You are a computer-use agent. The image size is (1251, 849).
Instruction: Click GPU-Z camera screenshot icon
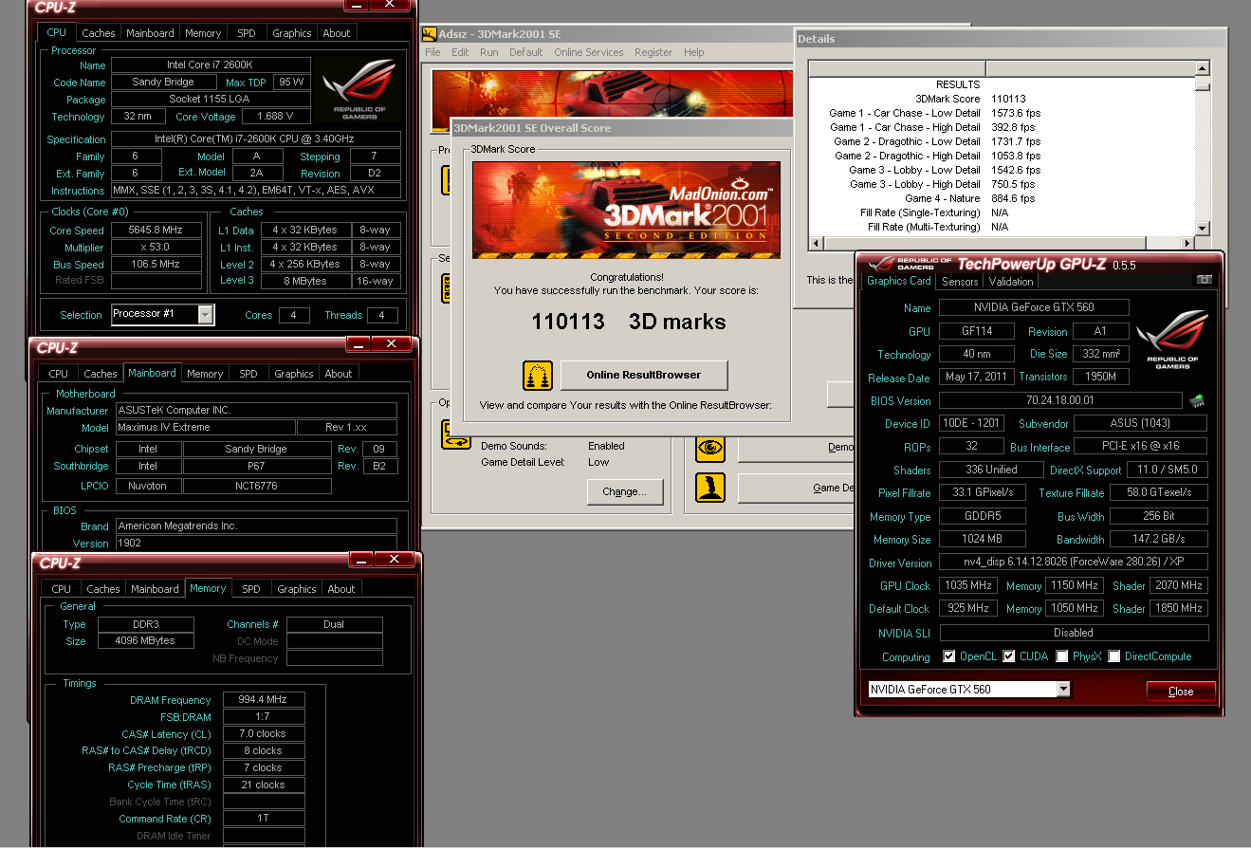[x=1204, y=280]
